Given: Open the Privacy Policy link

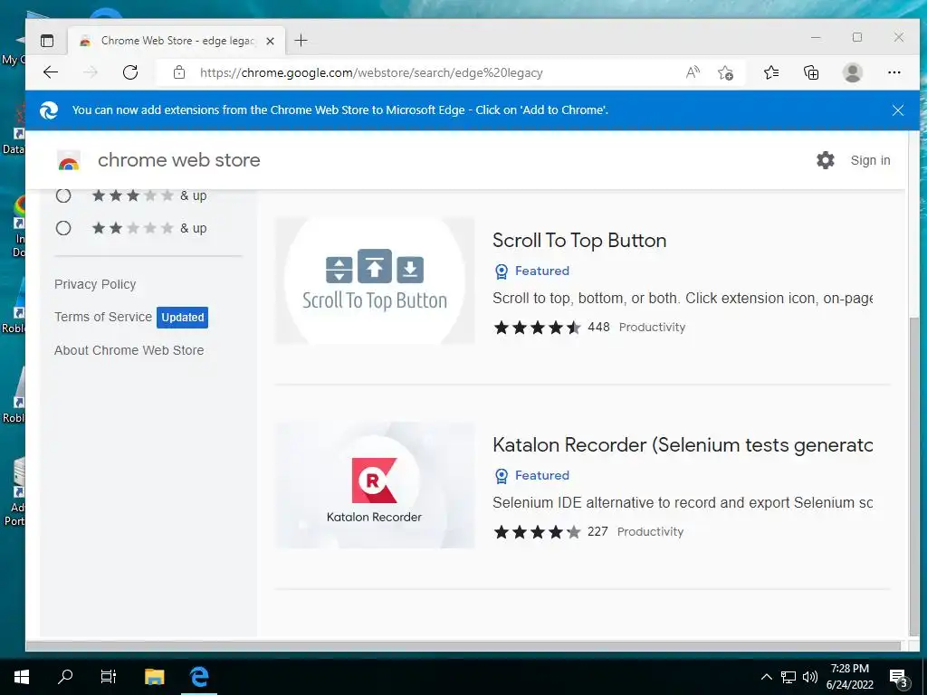Looking at the screenshot, I should pos(95,284).
